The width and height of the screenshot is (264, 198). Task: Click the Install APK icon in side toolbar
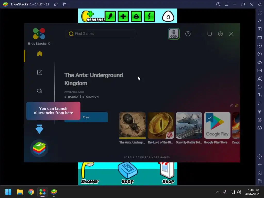pos(260,70)
